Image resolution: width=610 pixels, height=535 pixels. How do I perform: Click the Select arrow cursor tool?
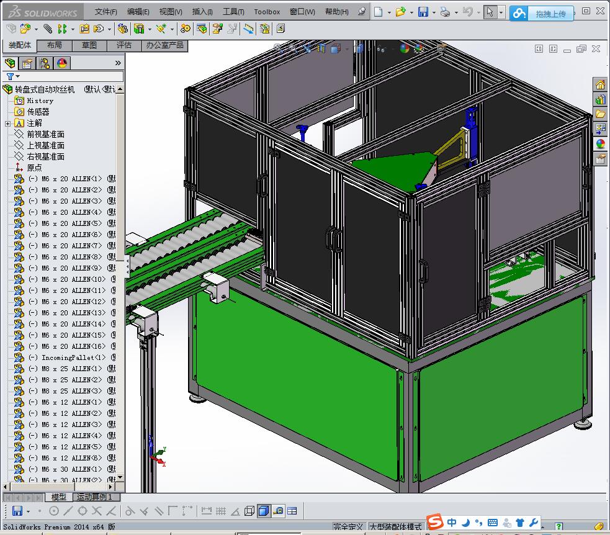tap(490, 12)
